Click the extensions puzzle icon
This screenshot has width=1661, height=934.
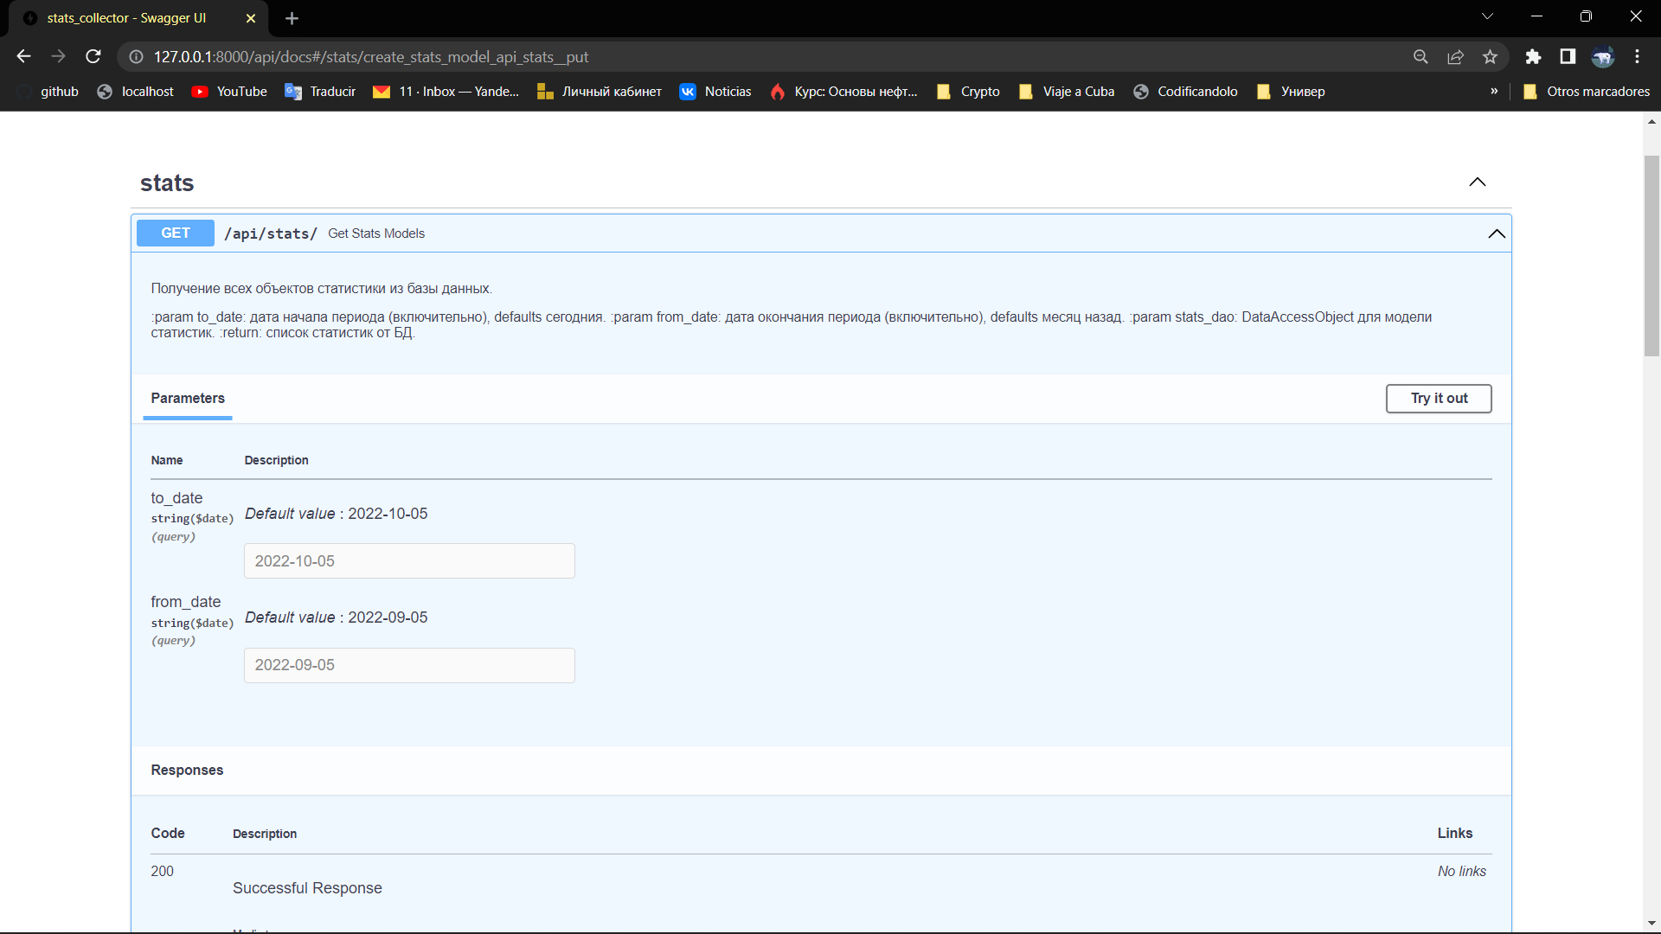(x=1533, y=56)
